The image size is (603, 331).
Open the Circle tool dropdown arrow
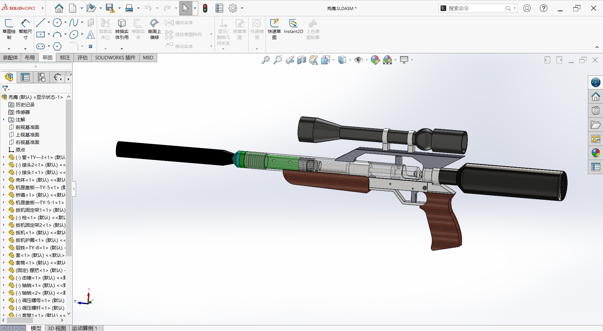[65, 23]
